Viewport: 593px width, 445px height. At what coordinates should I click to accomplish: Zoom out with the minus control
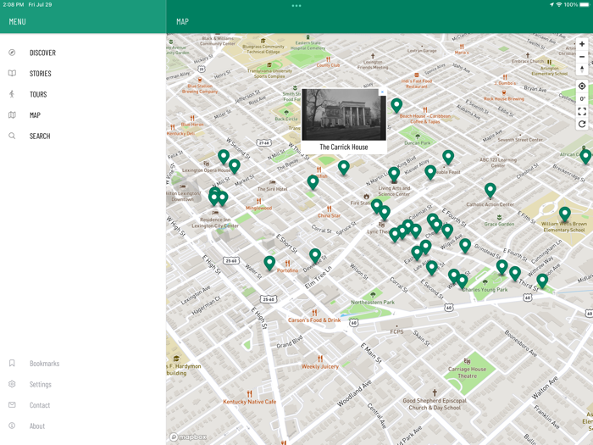click(582, 57)
